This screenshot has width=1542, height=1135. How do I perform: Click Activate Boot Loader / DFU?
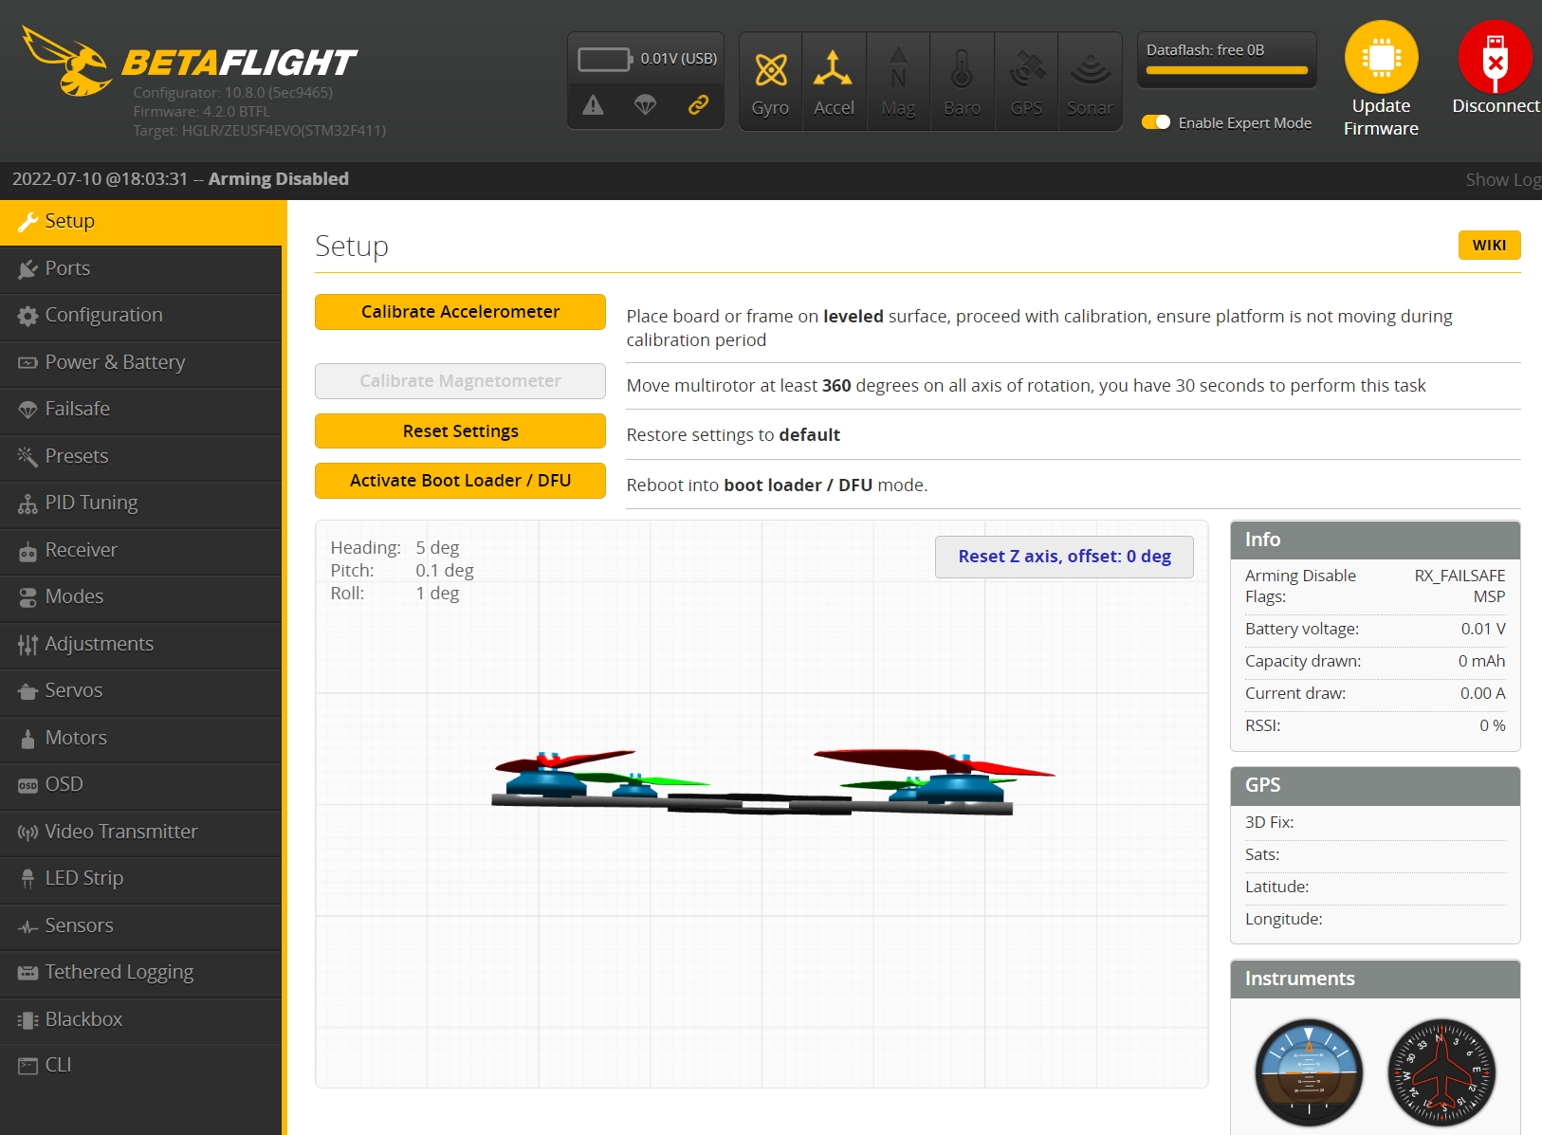coord(460,481)
